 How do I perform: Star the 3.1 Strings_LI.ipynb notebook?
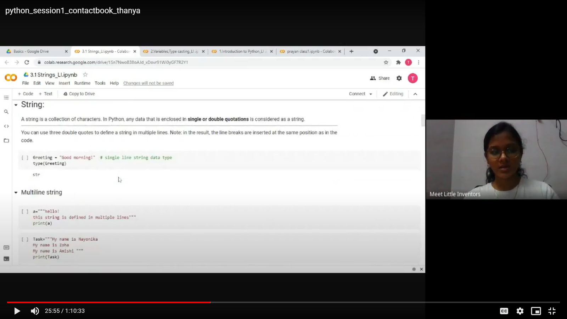pos(85,75)
